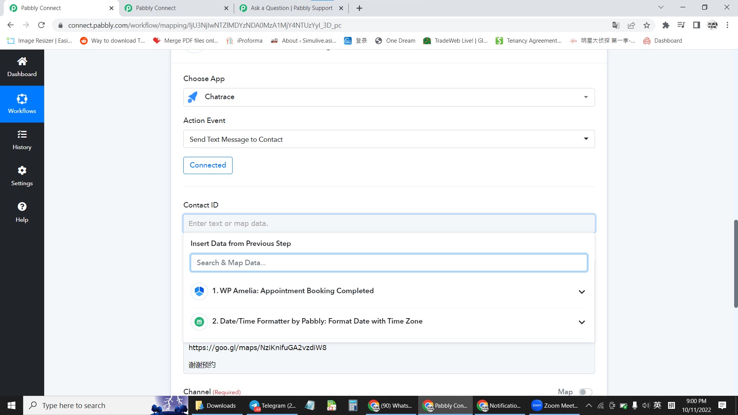This screenshot has width=738, height=415.
Task: Click the Date/Time Formatter step icon
Action: pyautogui.click(x=199, y=322)
